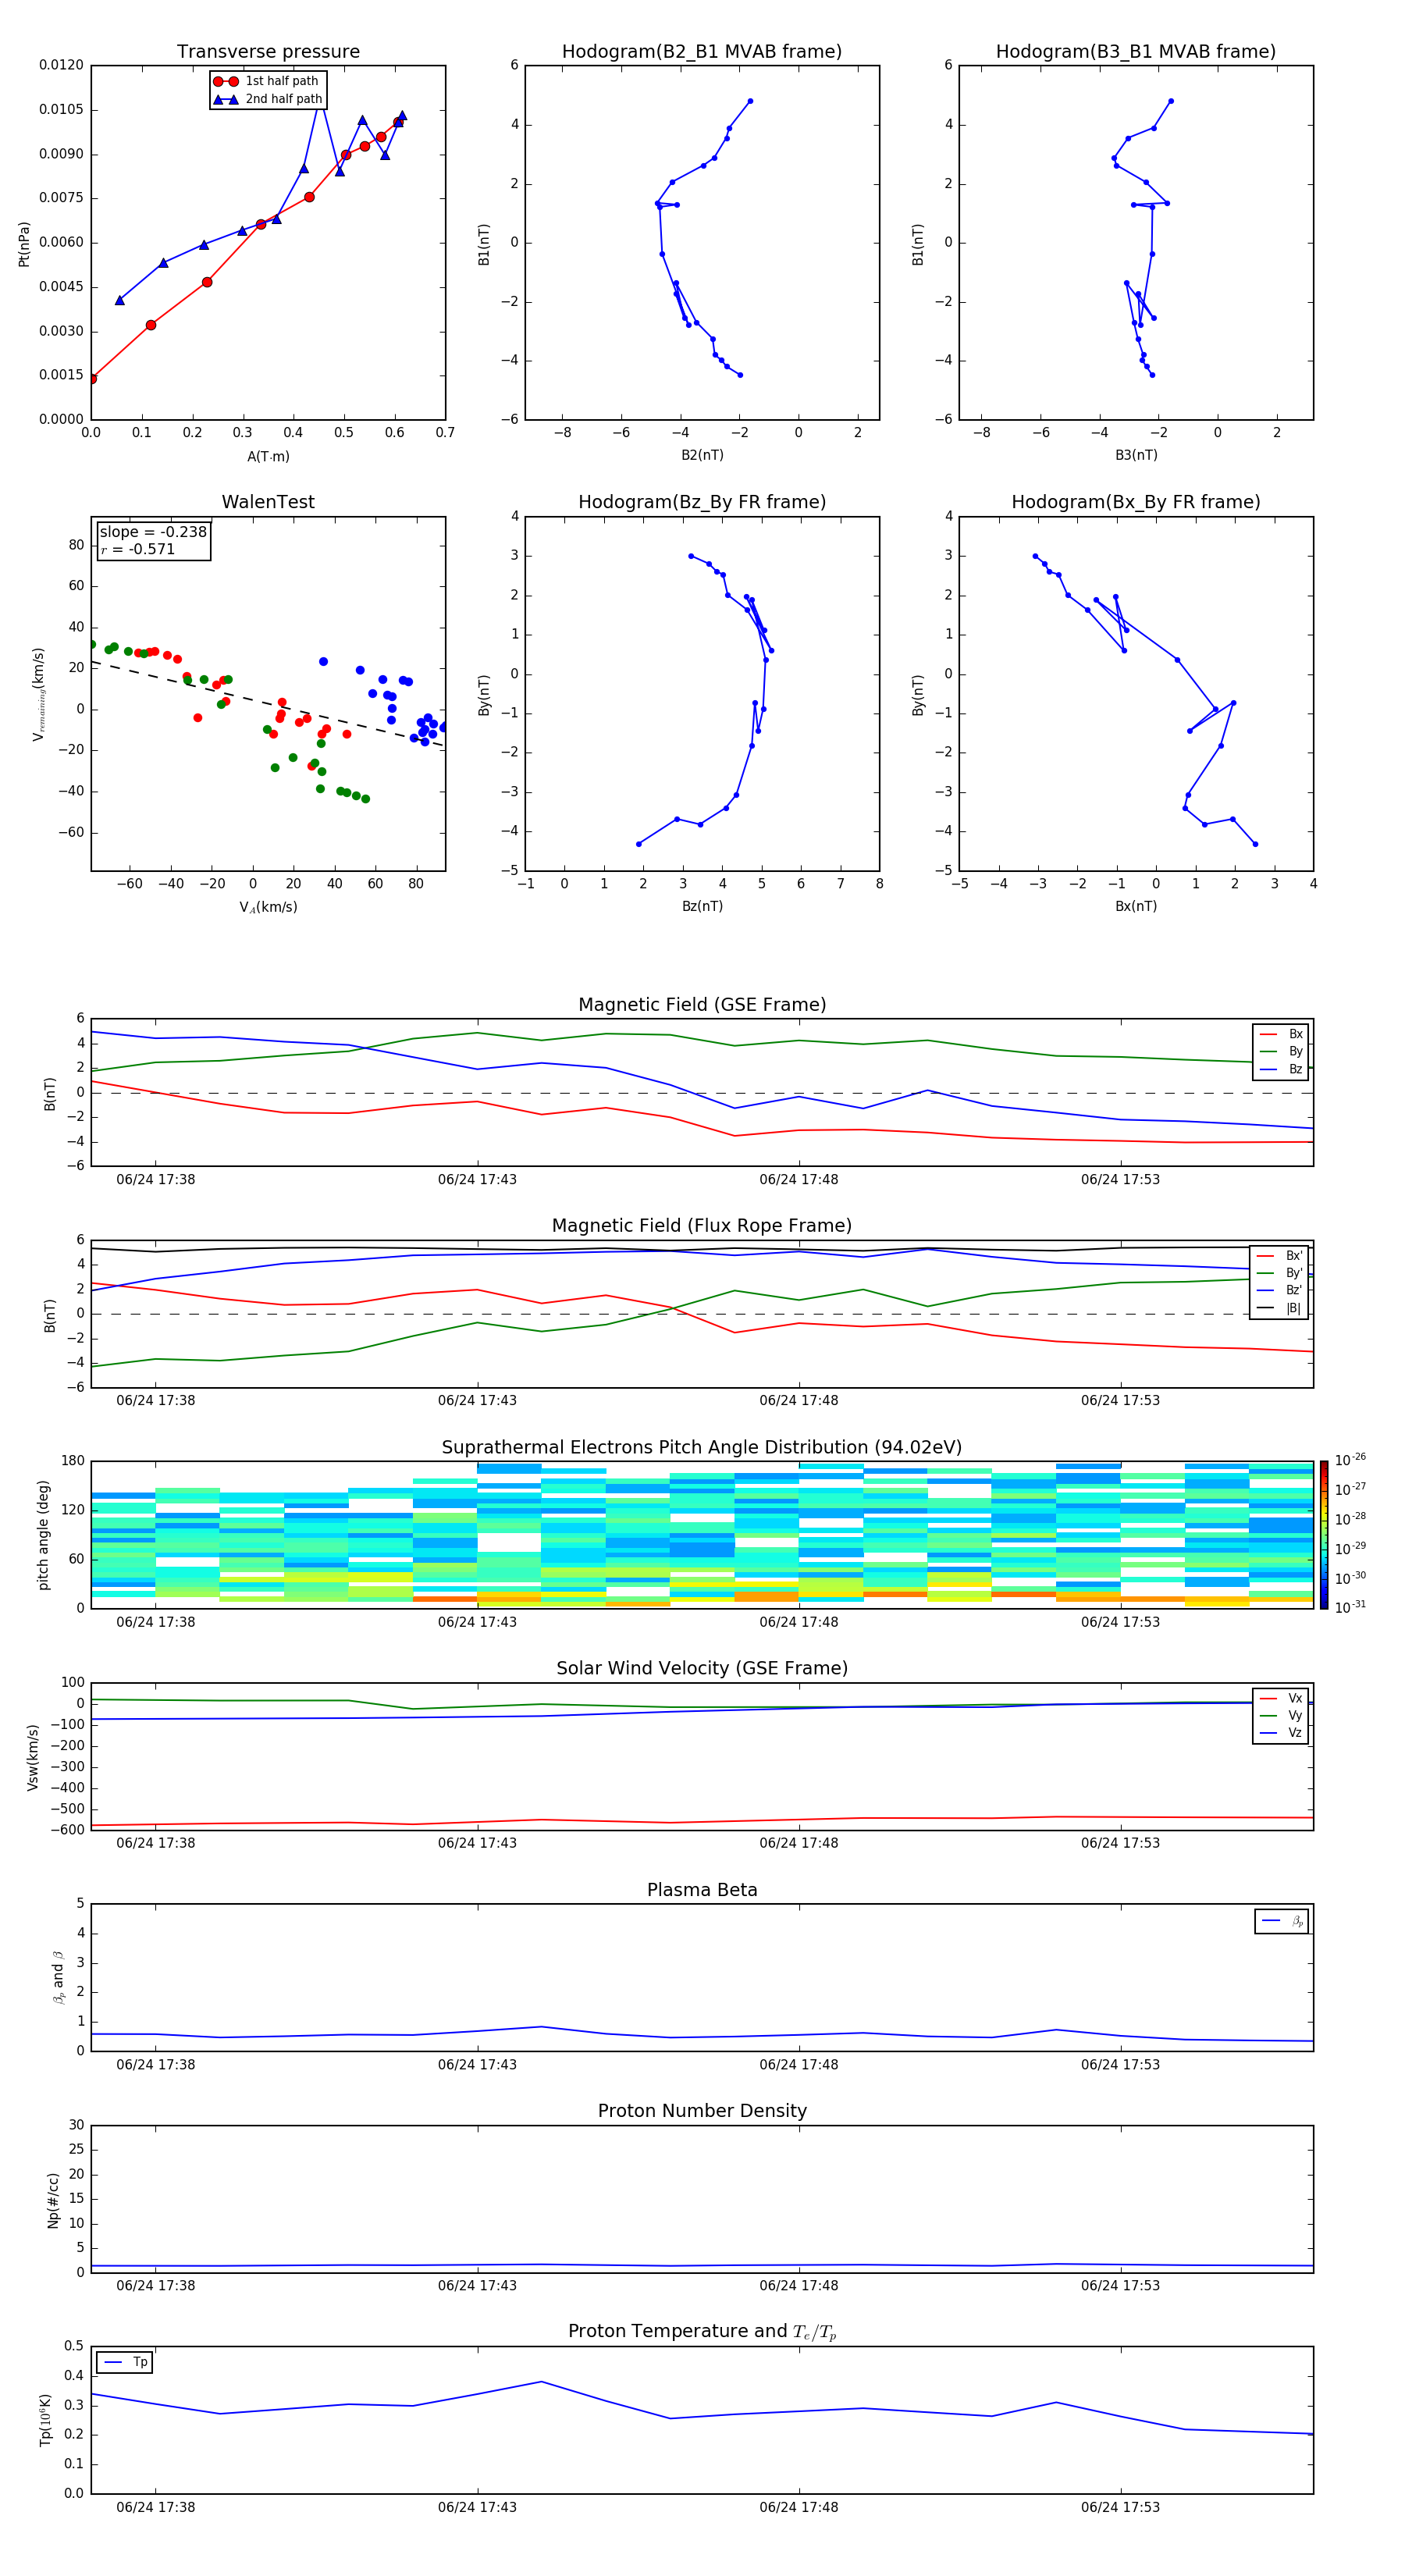Click '06/24 17:43' tick under GSE magnetic field plot
Viewport: 1405px width, 2576px height.
click(477, 1180)
